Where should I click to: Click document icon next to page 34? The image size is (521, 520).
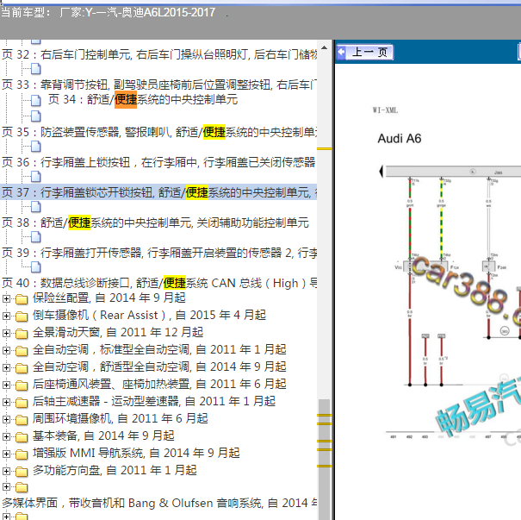coord(36,100)
